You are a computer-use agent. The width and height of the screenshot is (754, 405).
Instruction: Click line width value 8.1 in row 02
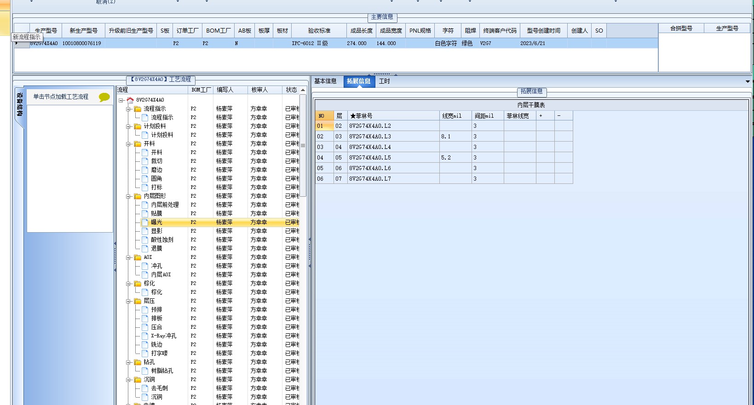pyautogui.click(x=455, y=137)
